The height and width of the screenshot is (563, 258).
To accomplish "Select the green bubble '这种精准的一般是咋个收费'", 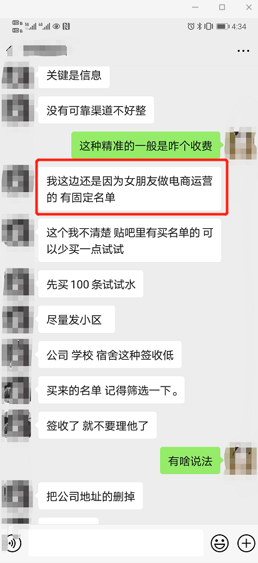I will [x=146, y=145].
